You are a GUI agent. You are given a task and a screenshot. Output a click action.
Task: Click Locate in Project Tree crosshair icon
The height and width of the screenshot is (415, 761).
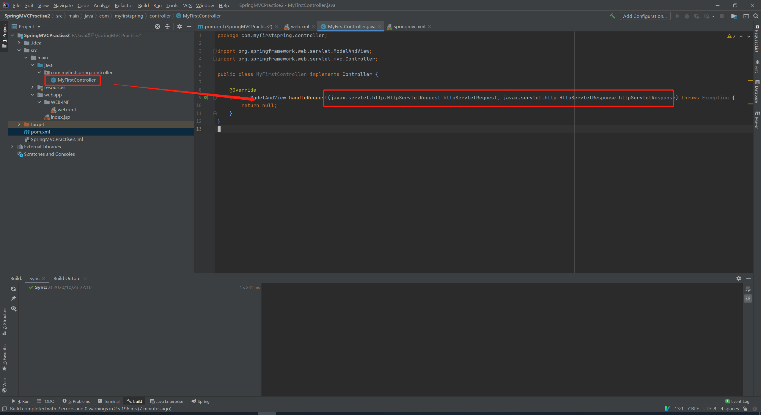point(158,26)
